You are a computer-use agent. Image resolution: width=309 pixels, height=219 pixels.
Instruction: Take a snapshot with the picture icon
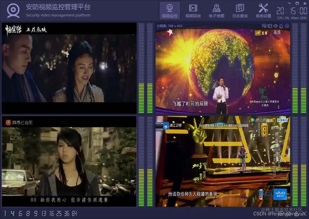click(270, 26)
